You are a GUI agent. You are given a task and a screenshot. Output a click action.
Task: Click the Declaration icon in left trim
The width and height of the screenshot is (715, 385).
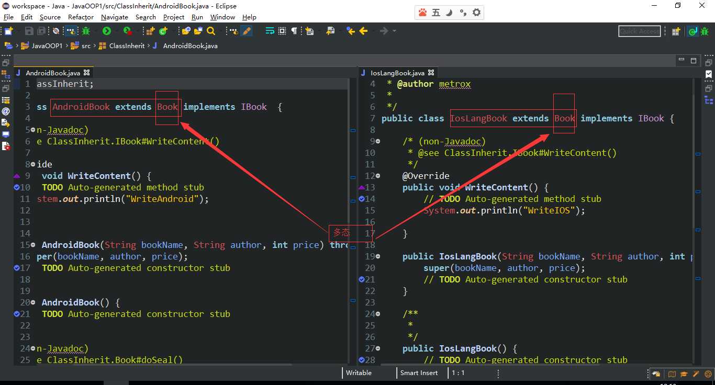point(6,123)
